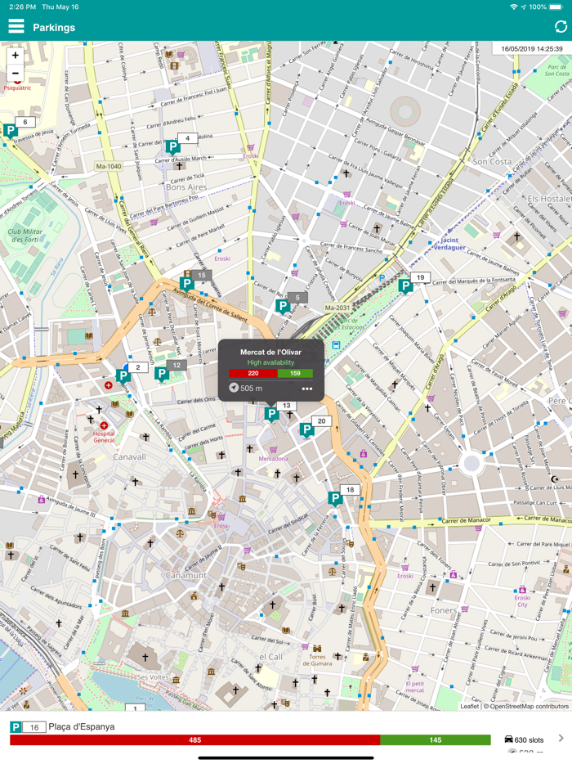Select parking marker number 18
Image resolution: width=572 pixels, height=764 pixels.
click(335, 498)
